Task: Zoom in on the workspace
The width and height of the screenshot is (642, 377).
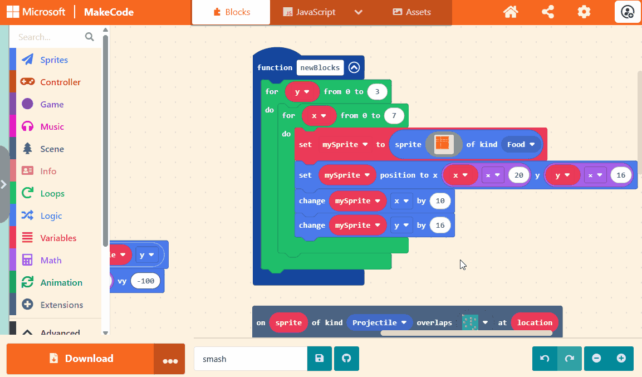Action: tap(621, 359)
